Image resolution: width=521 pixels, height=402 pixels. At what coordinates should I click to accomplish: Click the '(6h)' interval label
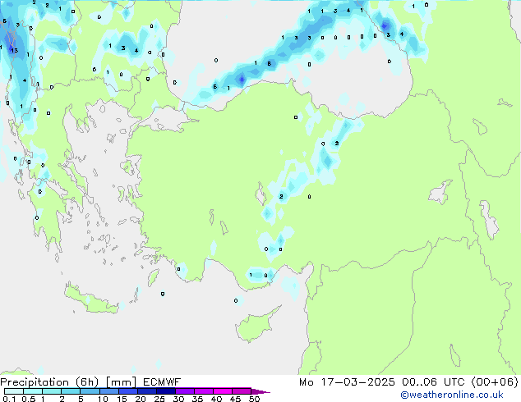click(87, 382)
